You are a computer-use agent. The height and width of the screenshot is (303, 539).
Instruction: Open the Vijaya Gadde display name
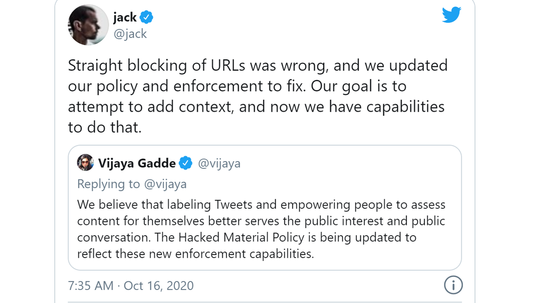click(x=137, y=163)
